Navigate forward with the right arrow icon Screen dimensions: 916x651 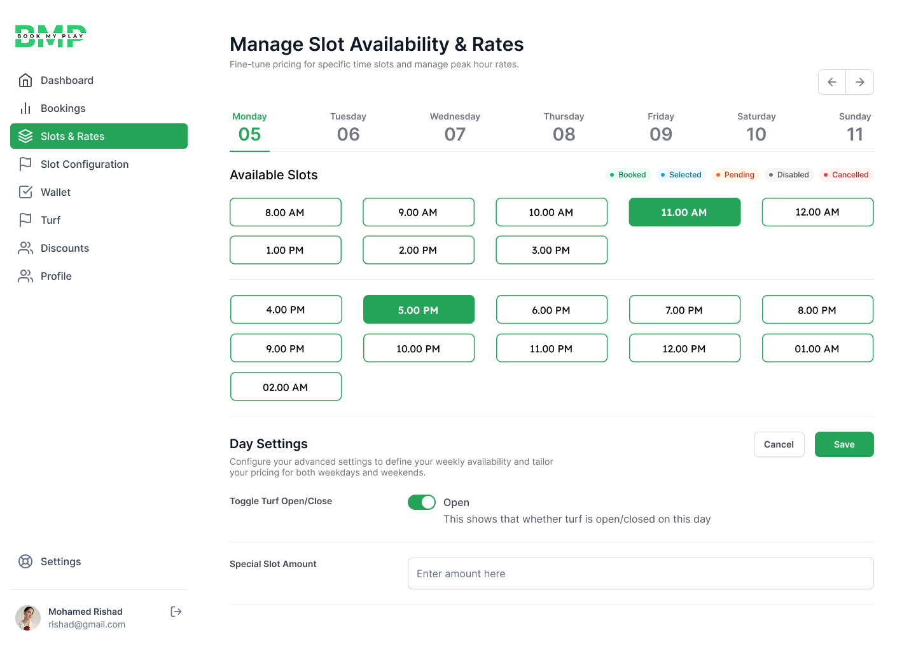point(859,82)
